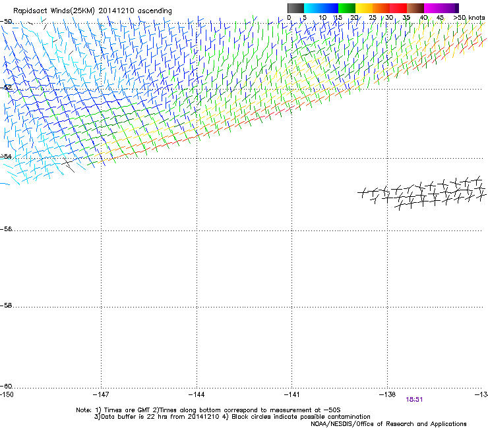This screenshot has height=428, width=488.
Task: Click the -150 longitude axis label
Action: (7, 394)
